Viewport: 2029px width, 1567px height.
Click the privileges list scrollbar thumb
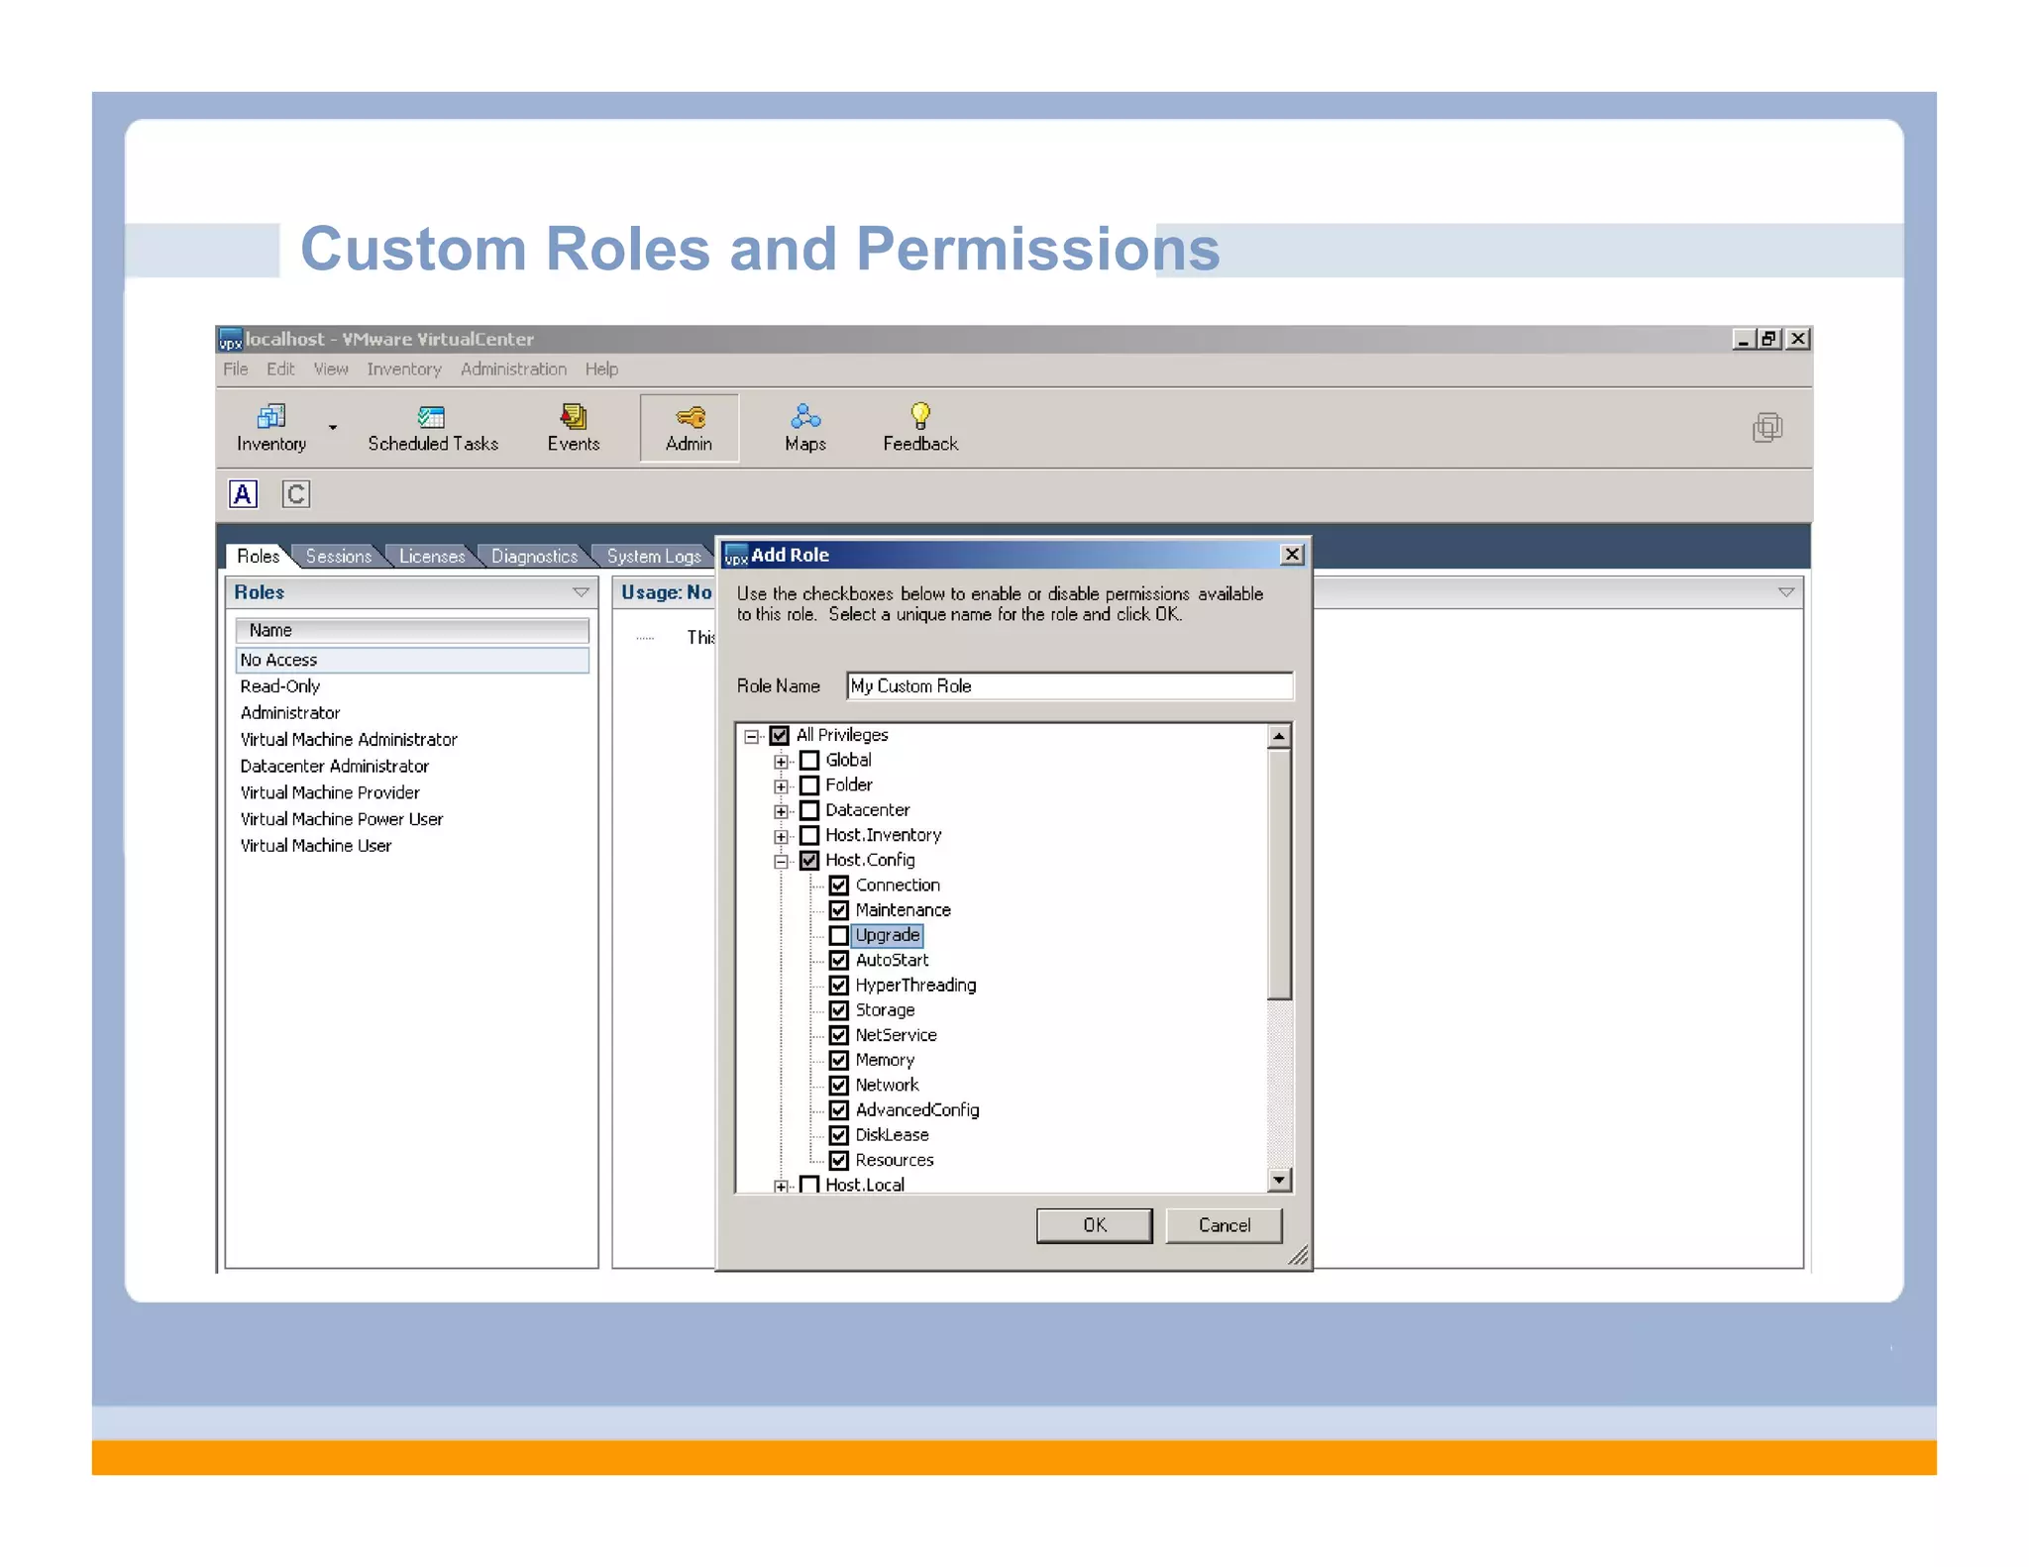coord(1279,874)
